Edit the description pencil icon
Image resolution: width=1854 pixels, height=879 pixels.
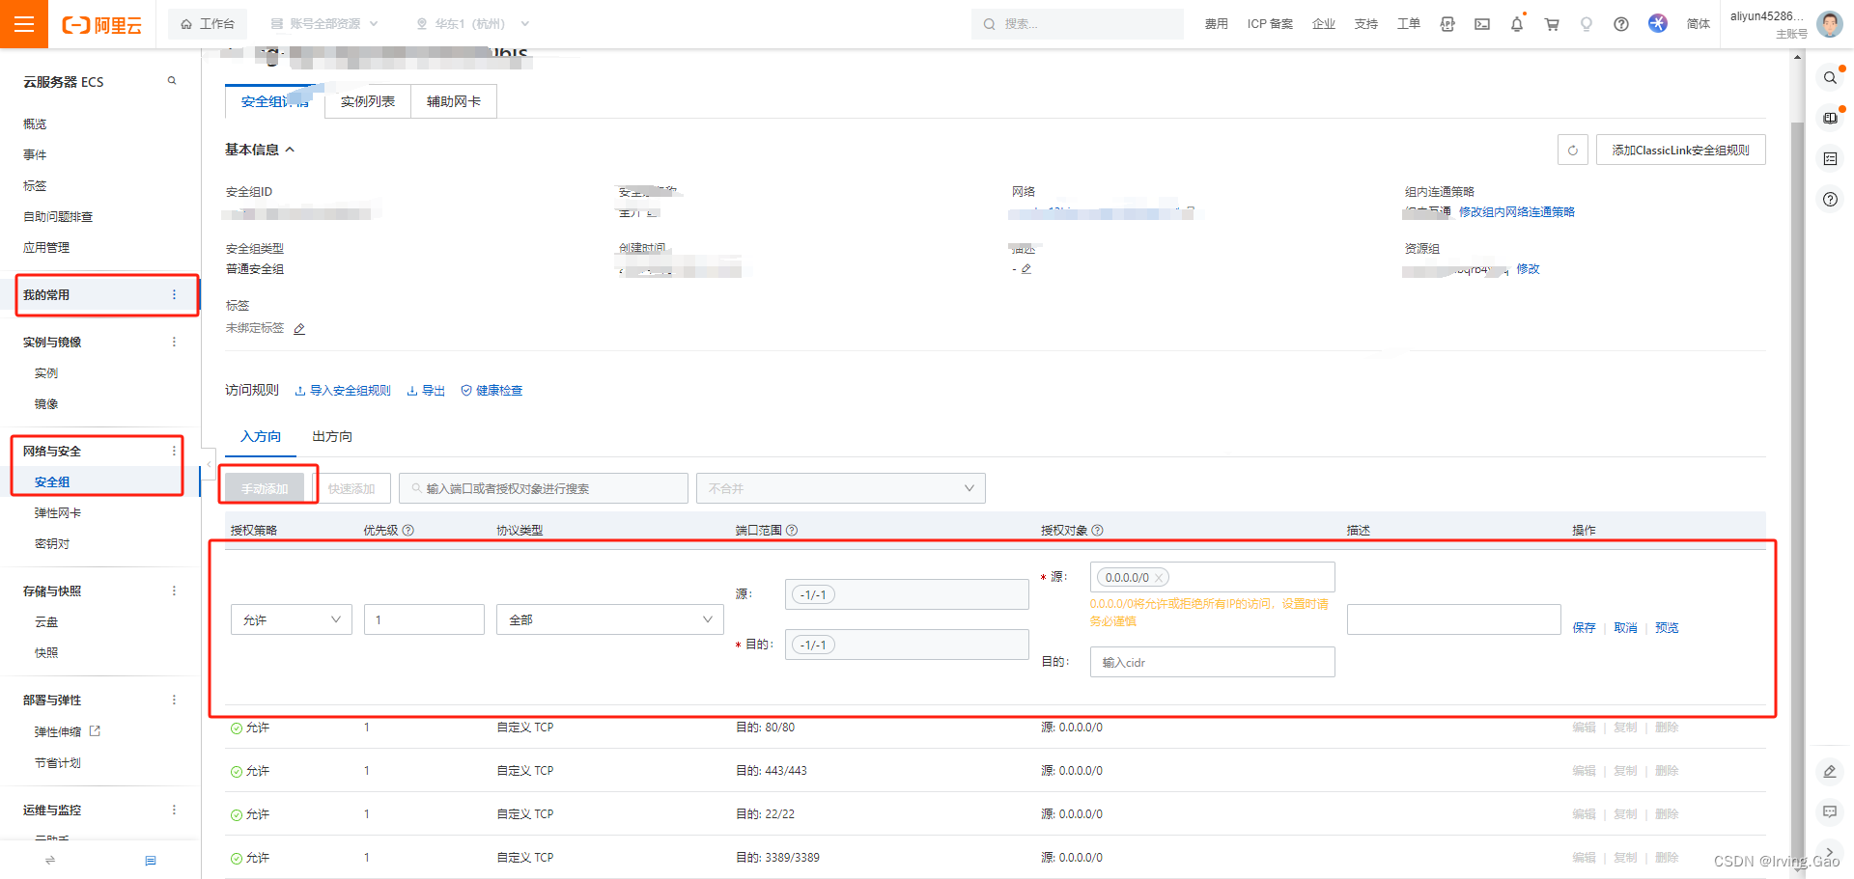pos(1026,269)
